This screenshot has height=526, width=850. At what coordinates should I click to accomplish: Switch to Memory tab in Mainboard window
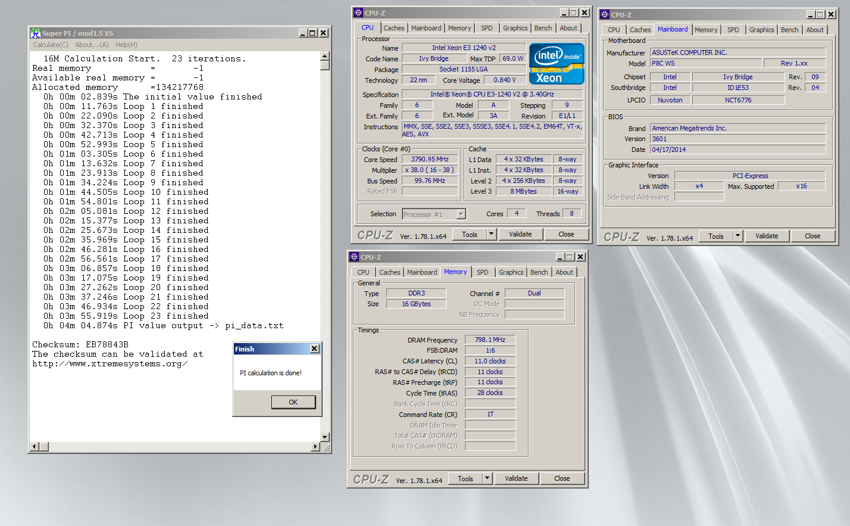point(706,30)
